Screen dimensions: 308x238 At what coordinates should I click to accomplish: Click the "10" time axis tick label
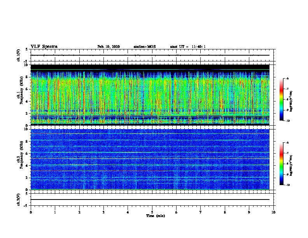[273, 212]
